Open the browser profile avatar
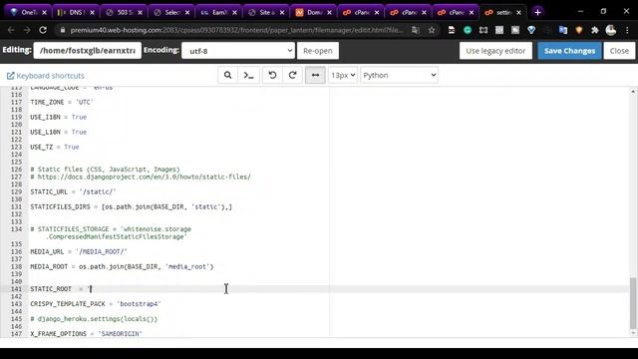638x359 pixels. tap(611, 30)
